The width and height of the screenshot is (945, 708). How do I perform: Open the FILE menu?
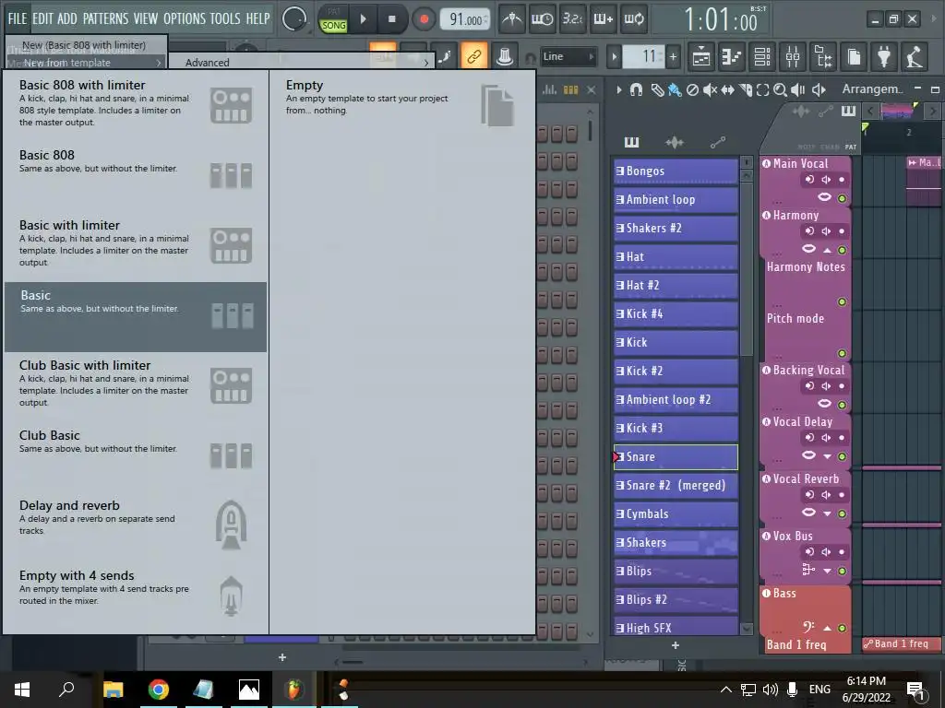18,18
